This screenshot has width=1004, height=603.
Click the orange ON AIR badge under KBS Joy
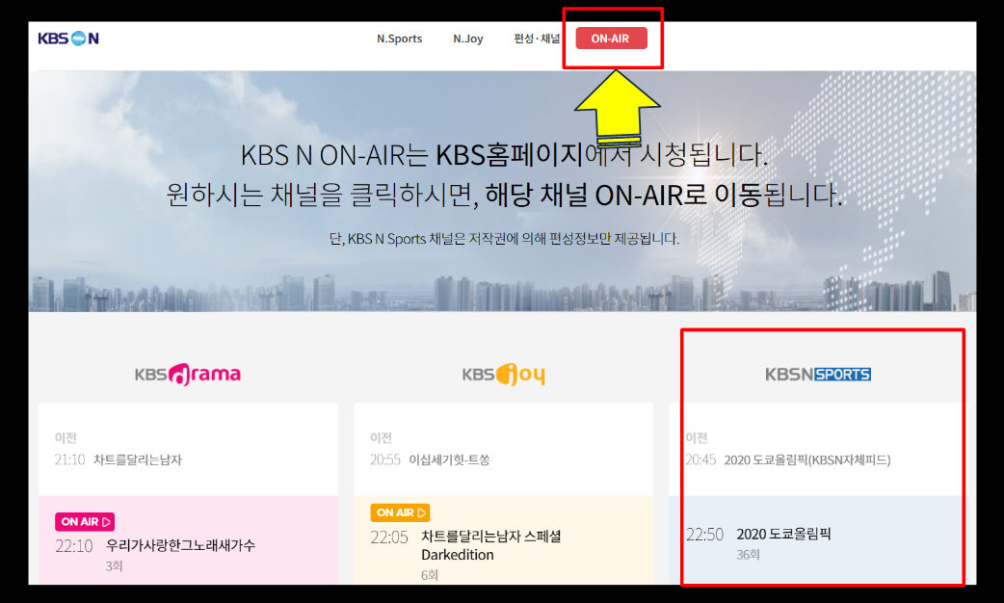(400, 512)
